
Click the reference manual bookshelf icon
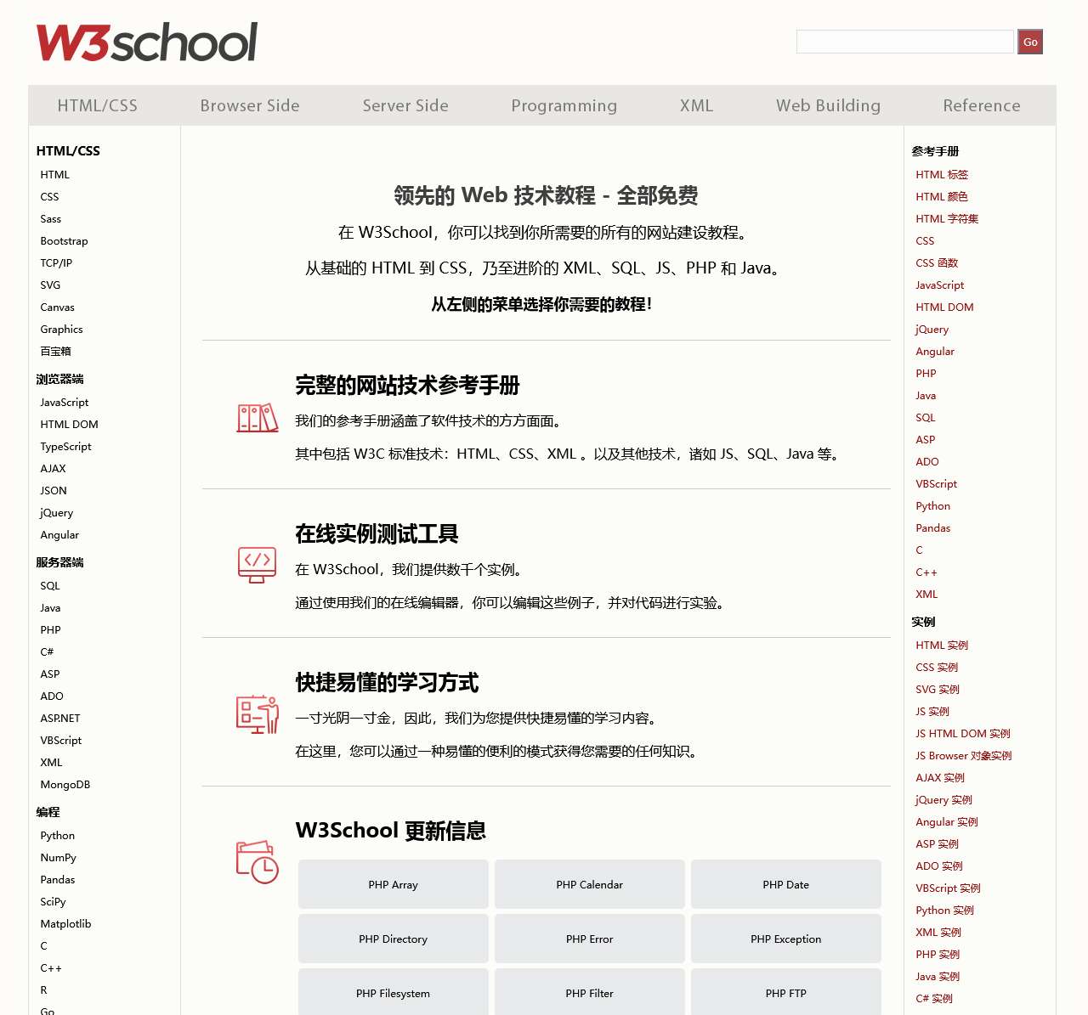(258, 418)
